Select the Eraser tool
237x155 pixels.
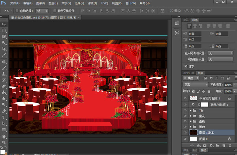click(x=4, y=86)
